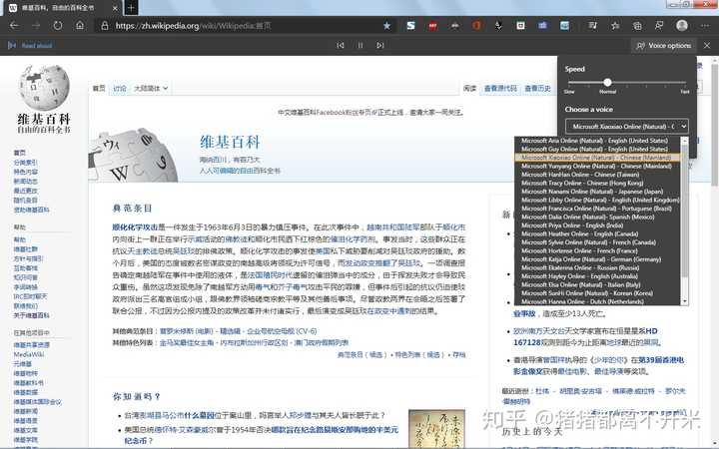Open 分类索引 in the sidebar
This screenshot has height=449, width=719.
pyautogui.click(x=25, y=163)
